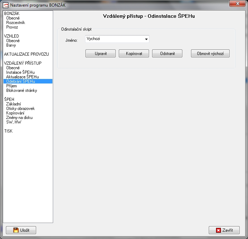Click the BONZÁK app icon in title bar

6,5
